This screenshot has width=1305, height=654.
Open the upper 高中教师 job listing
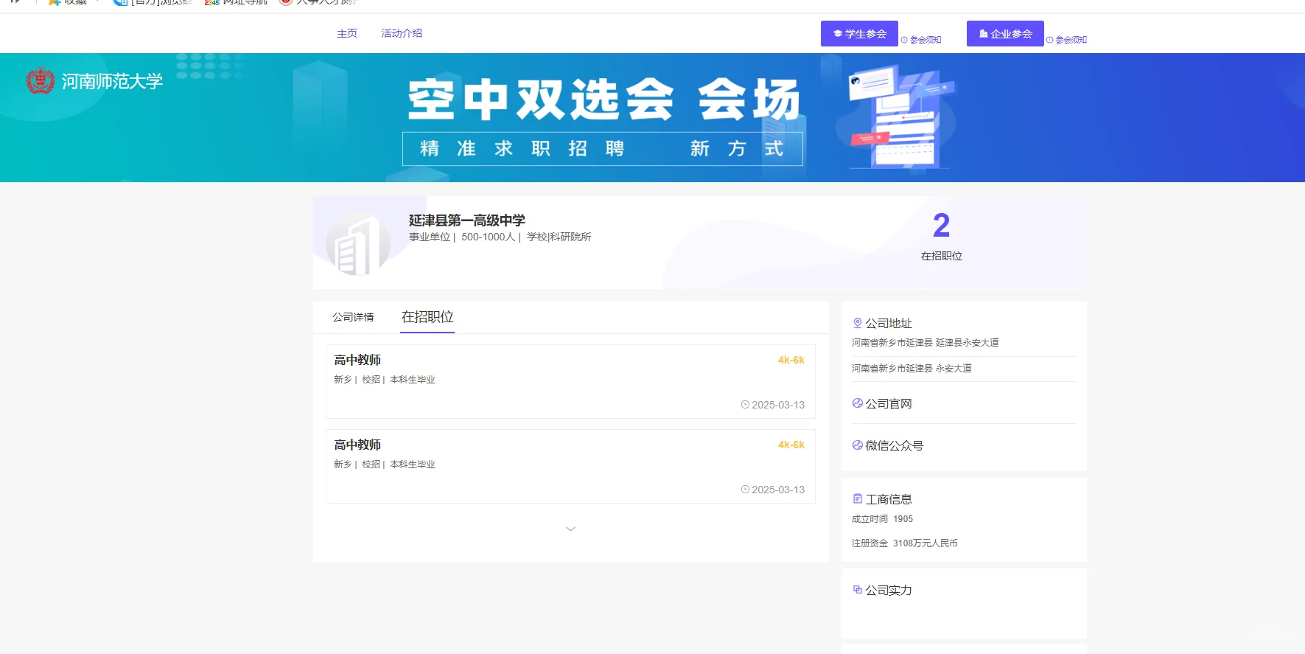pos(570,381)
